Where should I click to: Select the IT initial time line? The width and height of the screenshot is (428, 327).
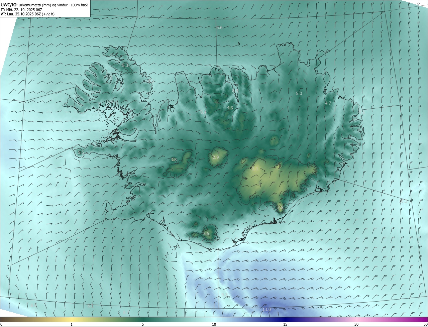tap(21, 10)
